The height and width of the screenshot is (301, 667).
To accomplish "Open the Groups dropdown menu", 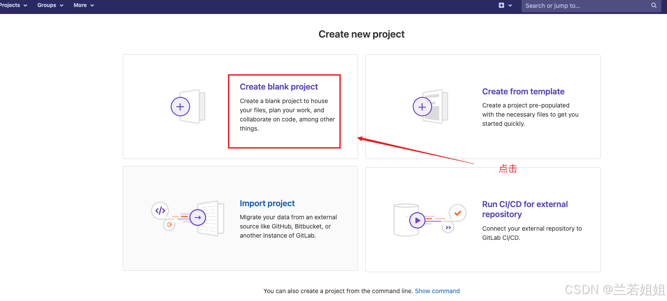I will click(x=50, y=5).
